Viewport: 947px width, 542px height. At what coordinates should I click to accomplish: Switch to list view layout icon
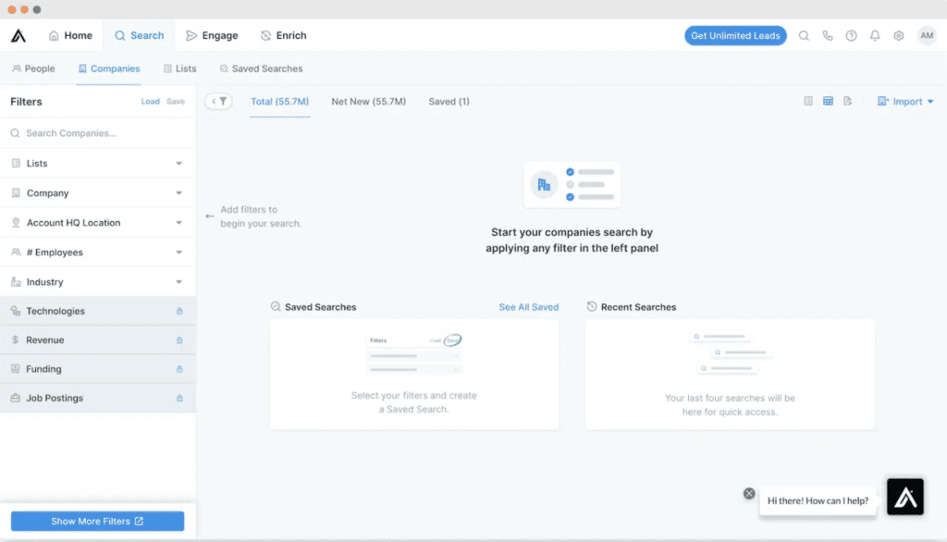[x=808, y=101]
